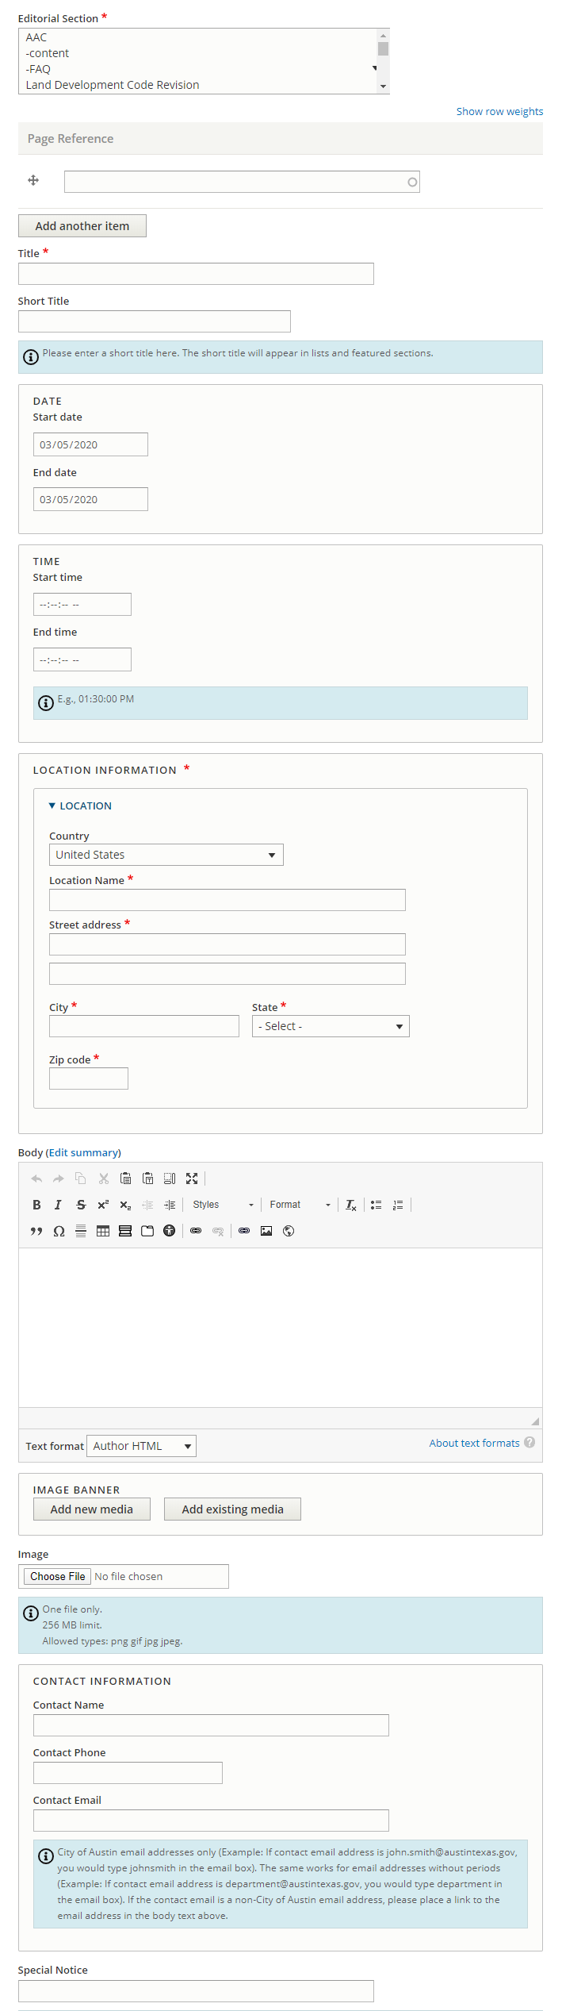Click the Choose File button
The image size is (562, 2011).
57,1576
